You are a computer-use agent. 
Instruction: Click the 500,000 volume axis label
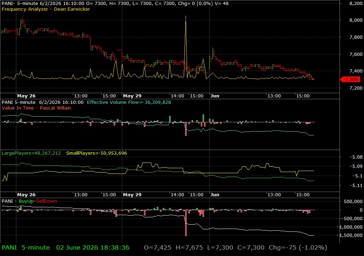click(353, 201)
